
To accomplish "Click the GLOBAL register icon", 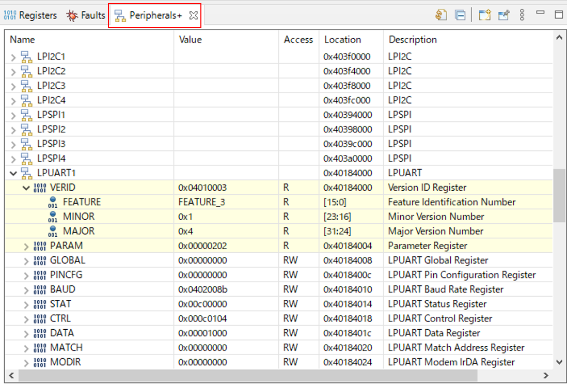I will tap(40, 260).
